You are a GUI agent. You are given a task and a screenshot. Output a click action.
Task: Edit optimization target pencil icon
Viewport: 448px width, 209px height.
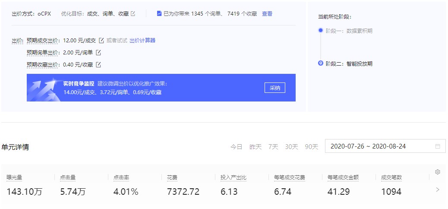[133, 13]
